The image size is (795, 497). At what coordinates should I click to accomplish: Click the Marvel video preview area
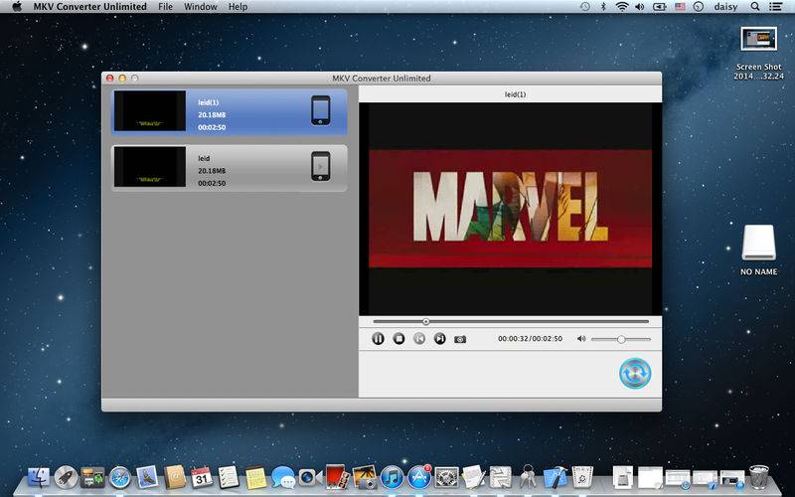pyautogui.click(x=510, y=209)
